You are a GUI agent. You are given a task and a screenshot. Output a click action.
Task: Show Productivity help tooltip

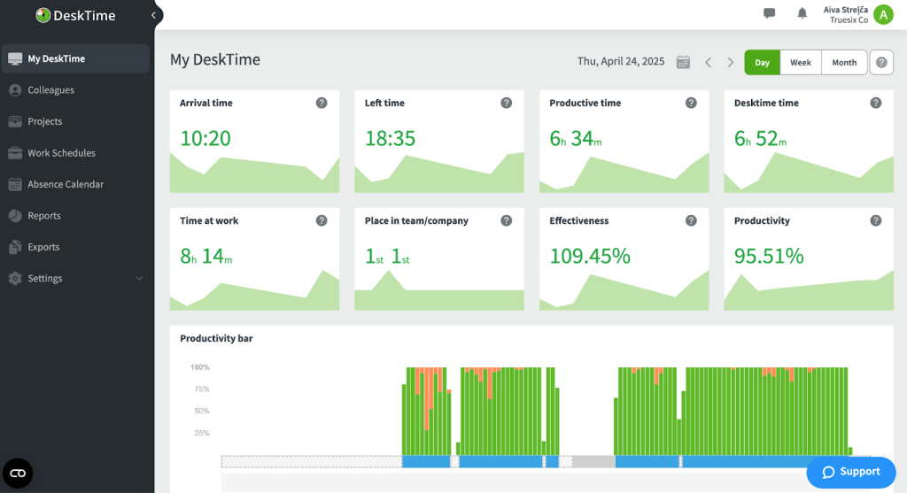(x=876, y=220)
